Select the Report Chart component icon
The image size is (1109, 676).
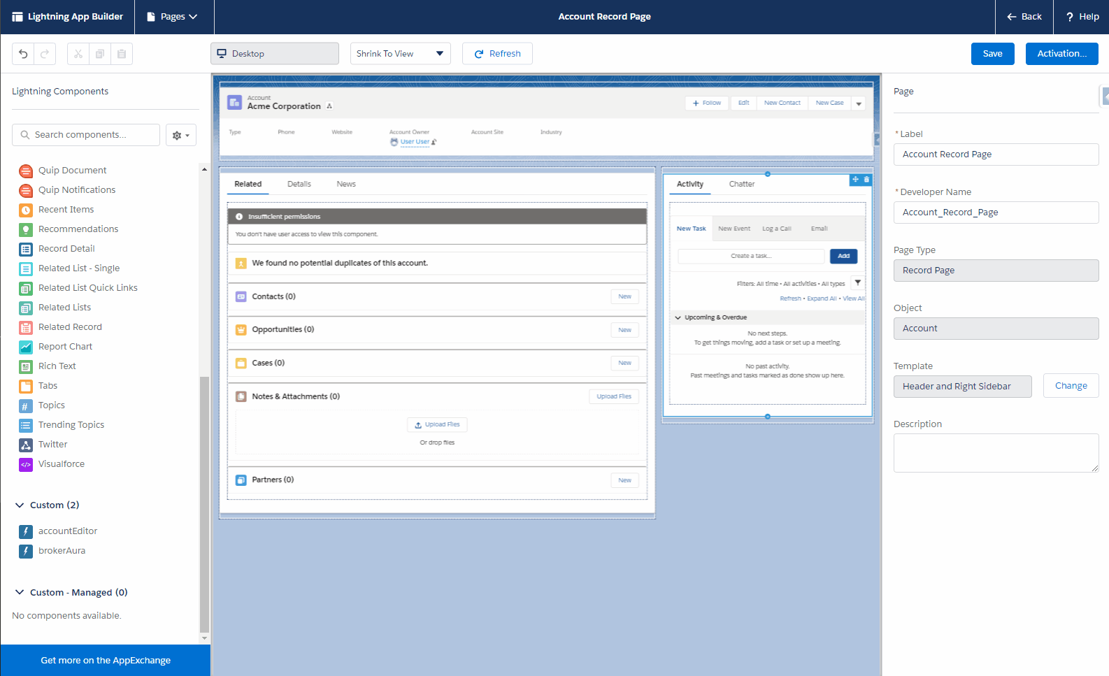[x=26, y=347]
